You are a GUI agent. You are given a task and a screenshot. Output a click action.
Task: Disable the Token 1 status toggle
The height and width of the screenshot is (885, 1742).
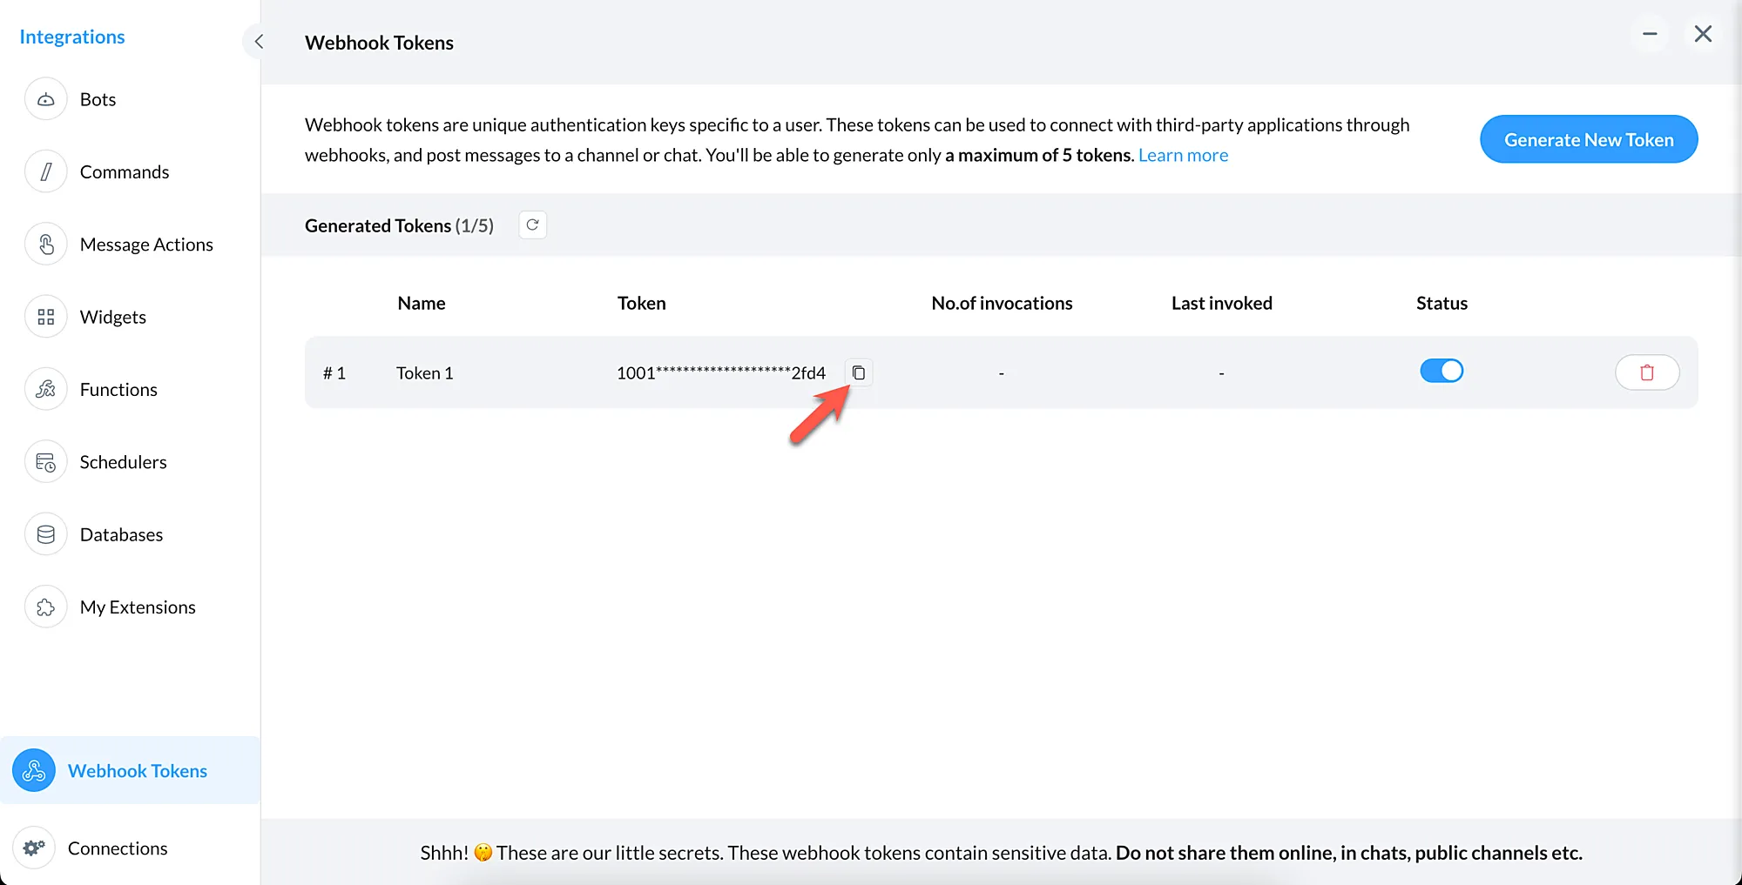pos(1442,371)
